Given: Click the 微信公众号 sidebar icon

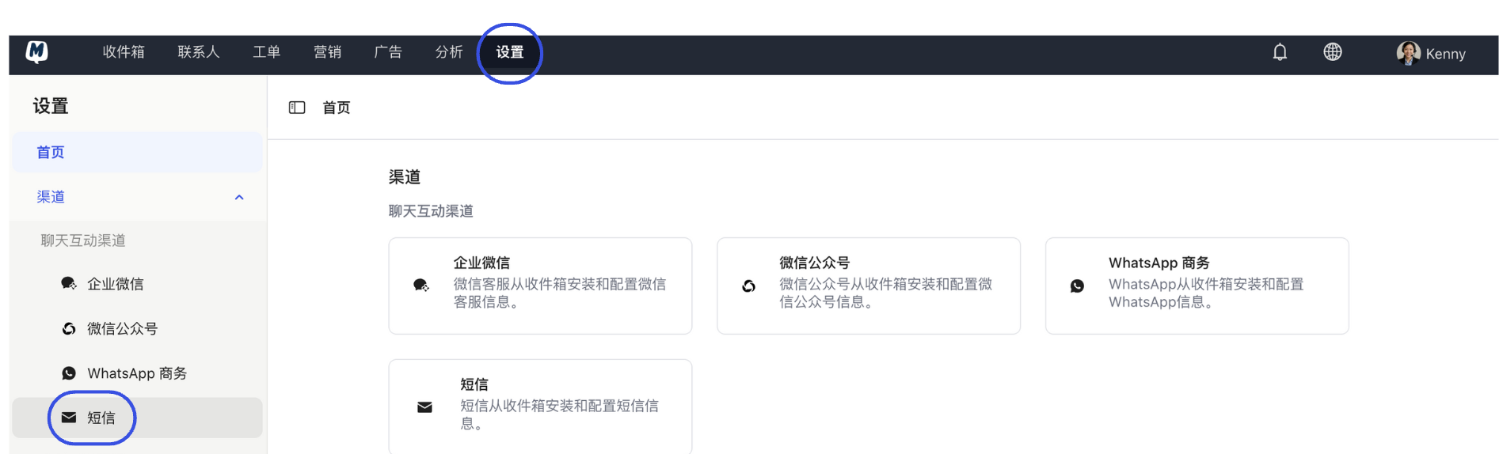Looking at the screenshot, I should pyautogui.click(x=69, y=329).
